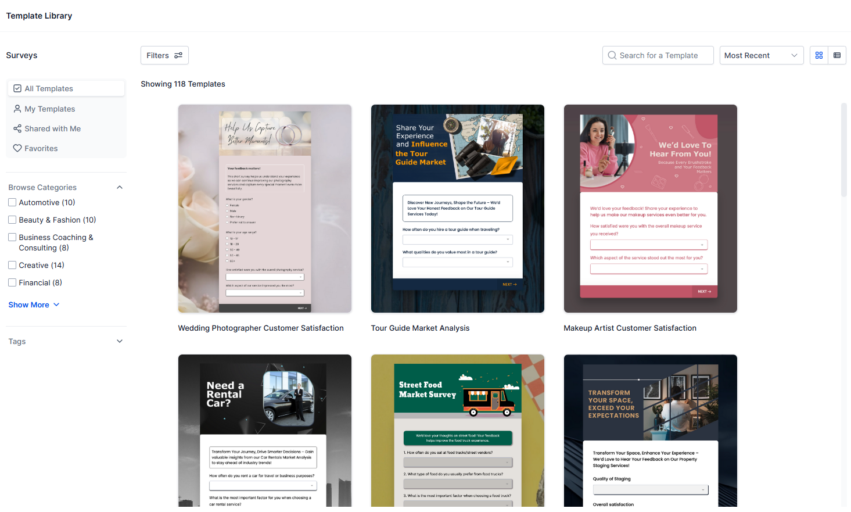Viewport: 851px width, 512px height.
Task: Open the Most Recent sort dropdown
Action: 762,55
